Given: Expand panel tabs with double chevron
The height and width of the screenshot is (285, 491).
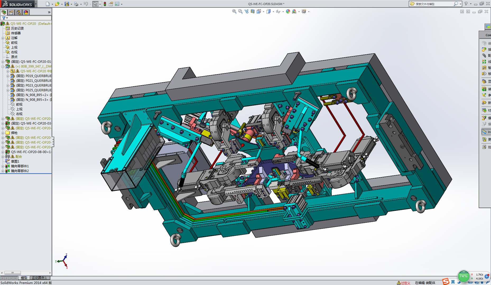Looking at the screenshot, I should [x=49, y=12].
